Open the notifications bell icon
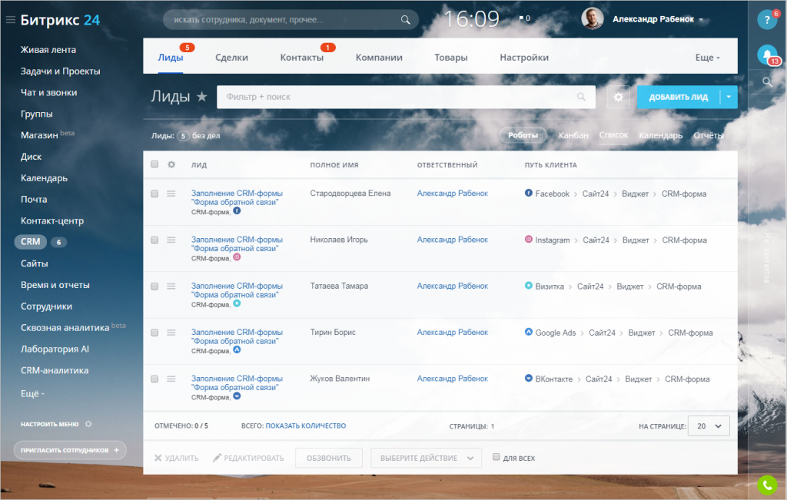The height and width of the screenshot is (500, 787). coord(767,55)
